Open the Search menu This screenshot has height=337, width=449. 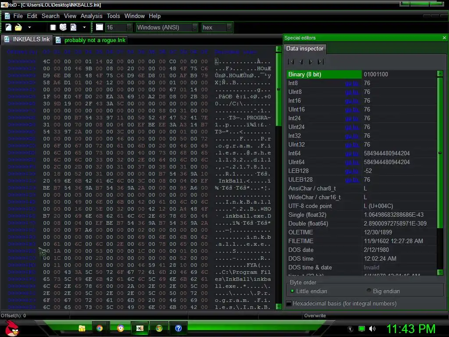(x=51, y=16)
